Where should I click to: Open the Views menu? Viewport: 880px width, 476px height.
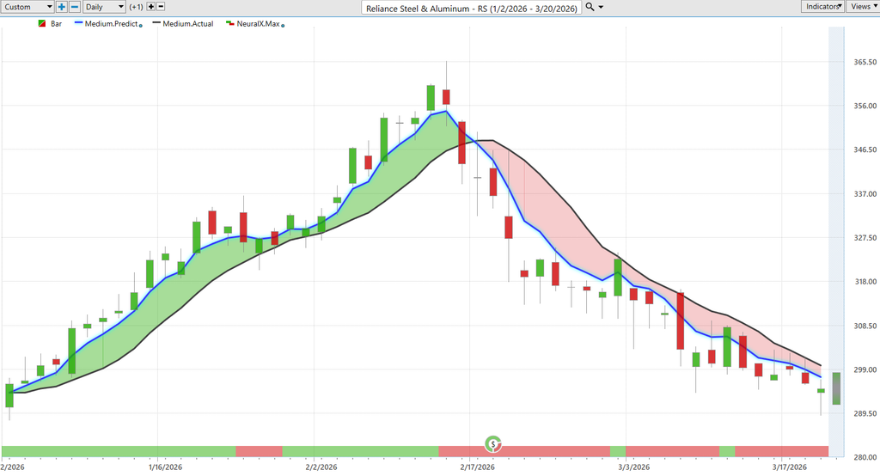point(862,7)
